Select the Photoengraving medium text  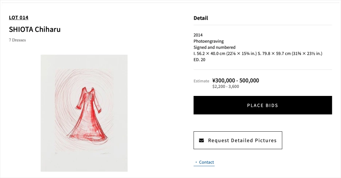click(x=208, y=41)
